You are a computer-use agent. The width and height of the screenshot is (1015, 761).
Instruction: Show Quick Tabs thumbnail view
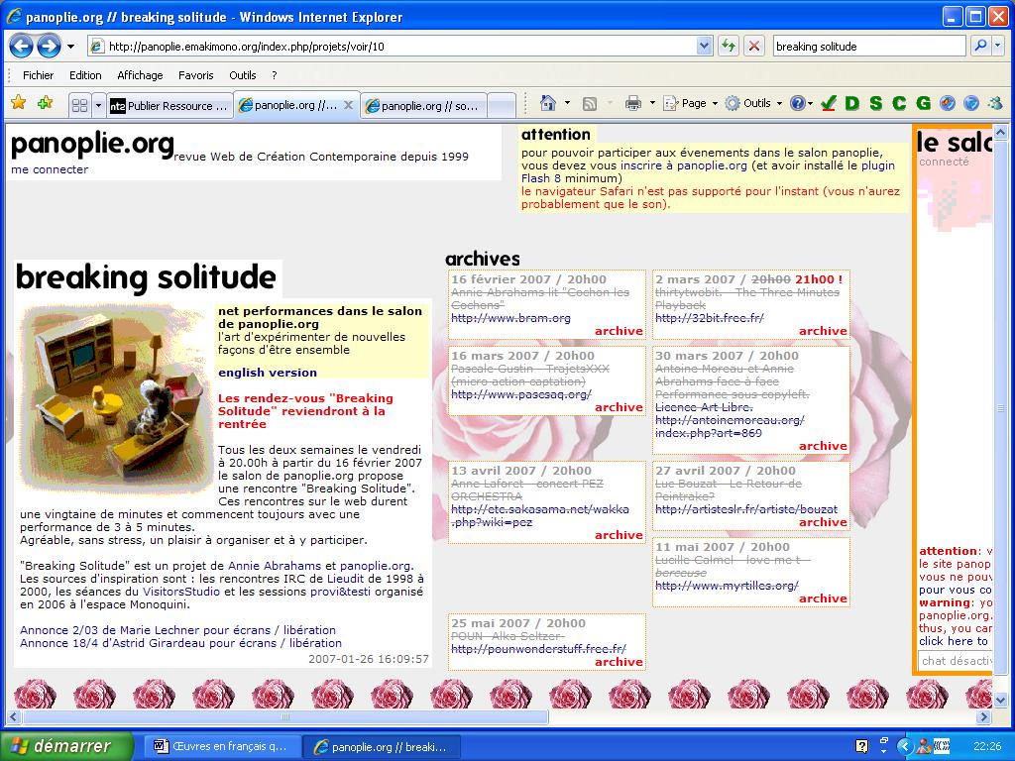[x=79, y=105]
